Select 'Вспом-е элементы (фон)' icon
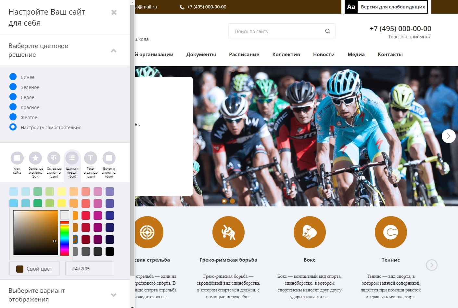 (109, 158)
